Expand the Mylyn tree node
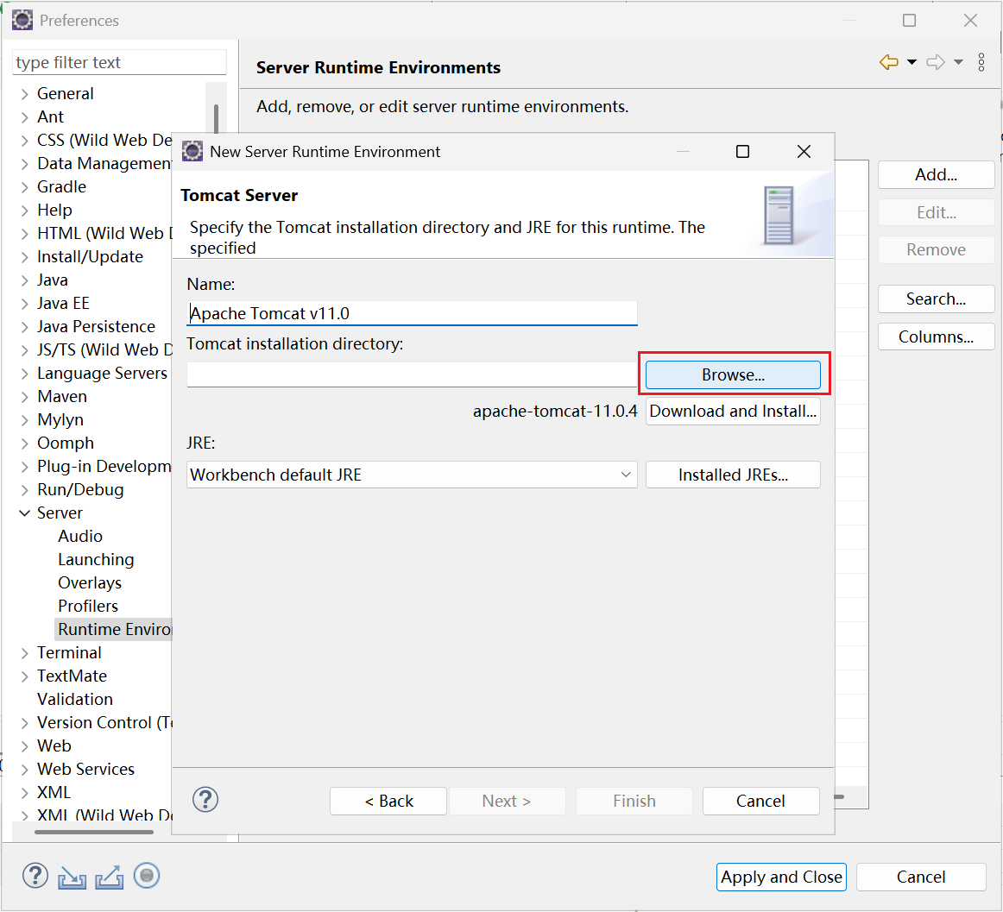The height and width of the screenshot is (912, 1003). coord(24,420)
